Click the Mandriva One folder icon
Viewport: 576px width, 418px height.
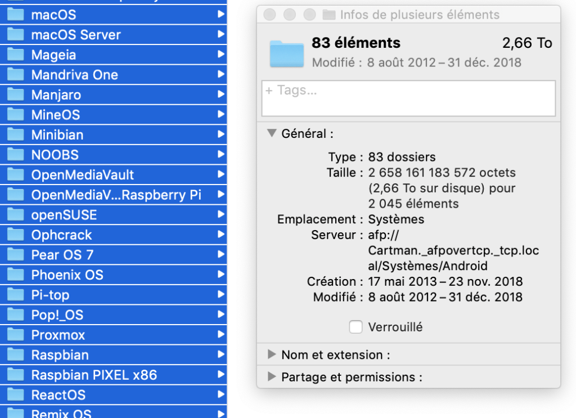15,75
